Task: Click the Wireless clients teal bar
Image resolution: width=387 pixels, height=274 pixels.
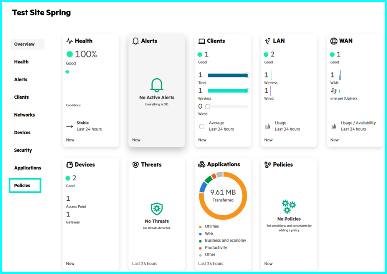Action: pyautogui.click(x=228, y=91)
